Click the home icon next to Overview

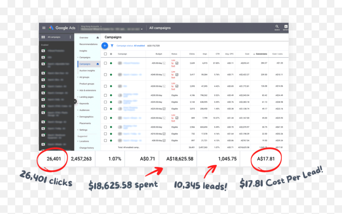[98, 38]
